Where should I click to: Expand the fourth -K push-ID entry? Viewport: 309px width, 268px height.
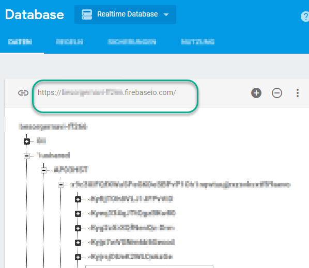click(x=78, y=243)
